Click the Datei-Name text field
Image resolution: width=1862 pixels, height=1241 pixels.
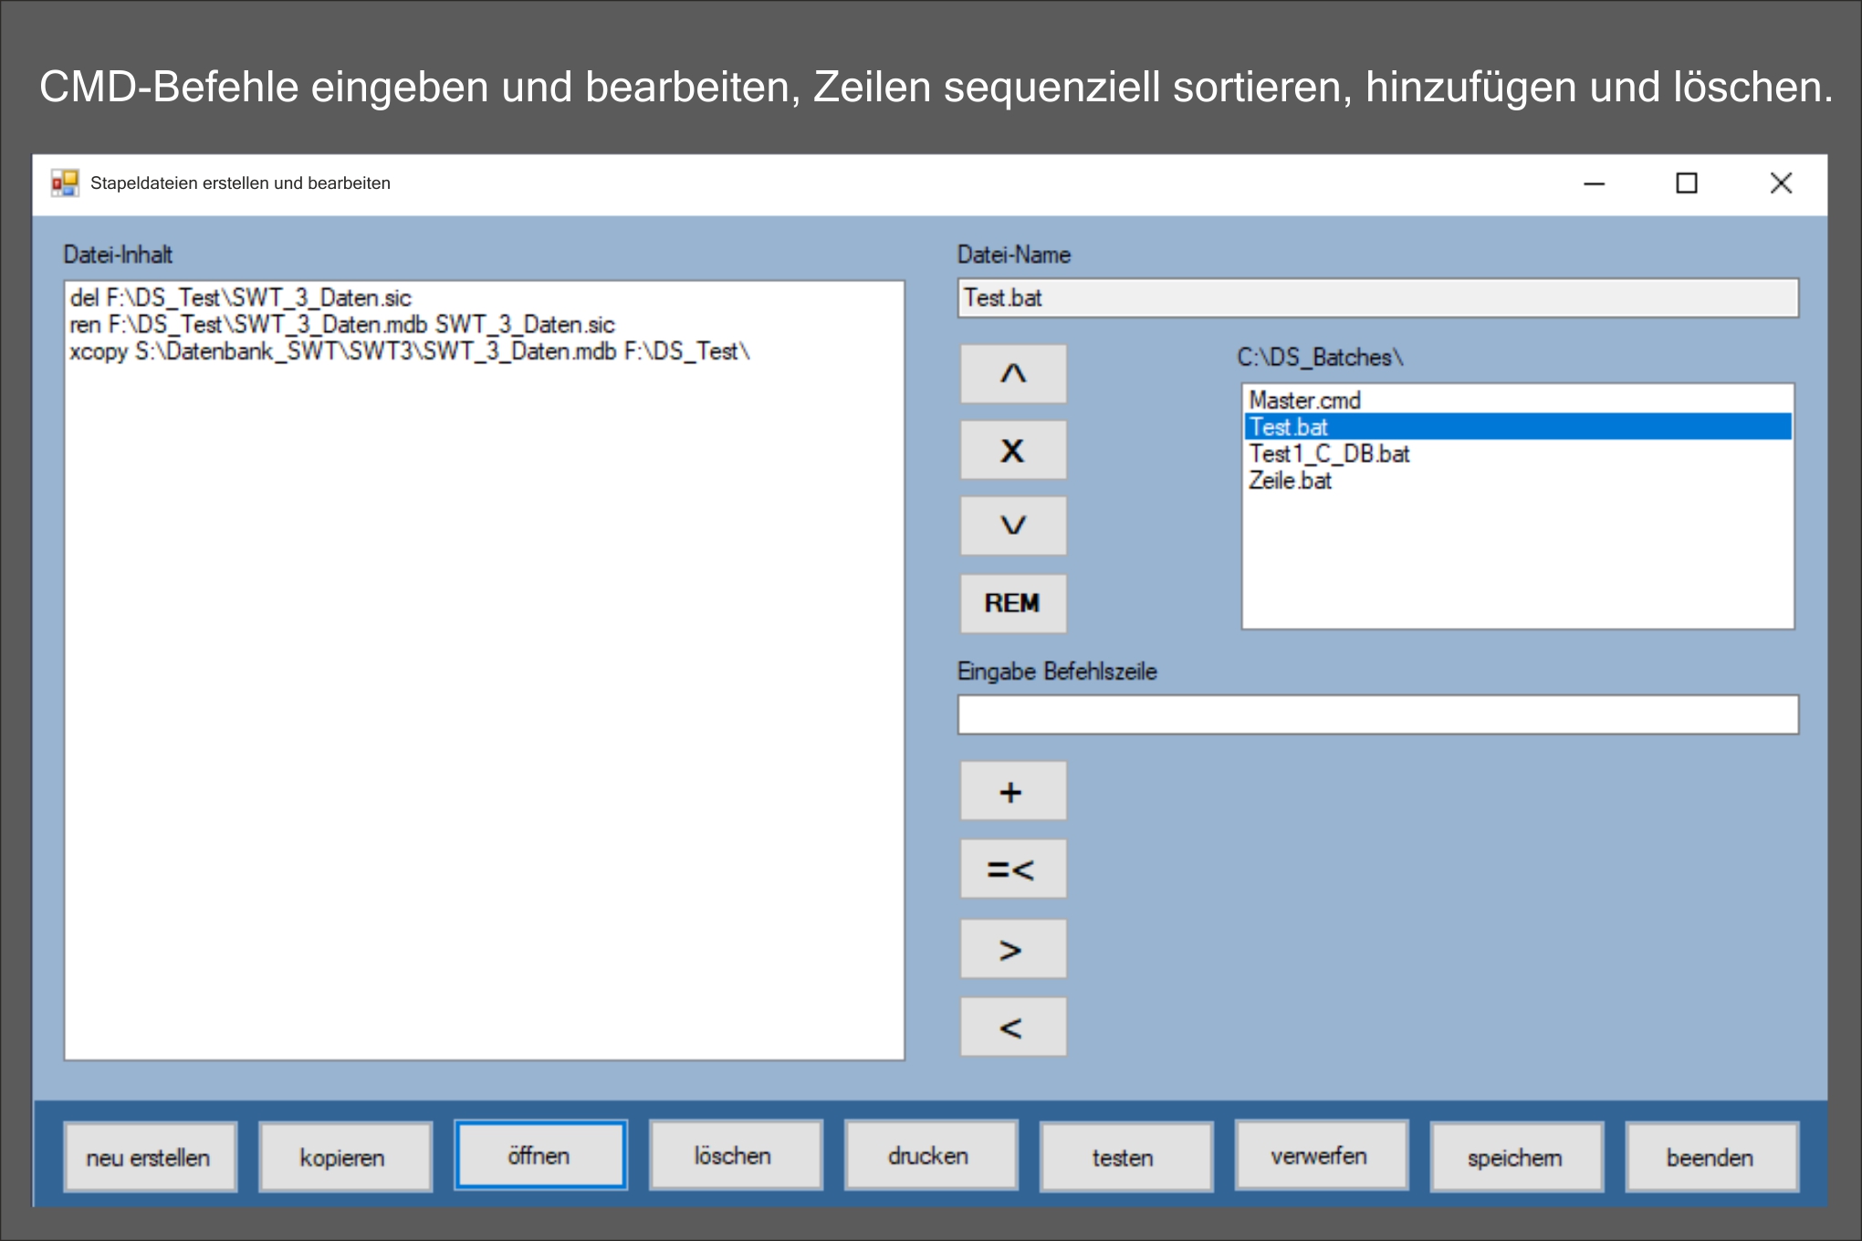(1377, 298)
